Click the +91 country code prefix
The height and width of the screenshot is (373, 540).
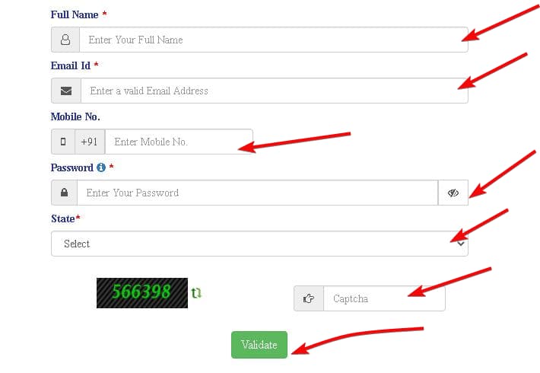click(x=90, y=142)
